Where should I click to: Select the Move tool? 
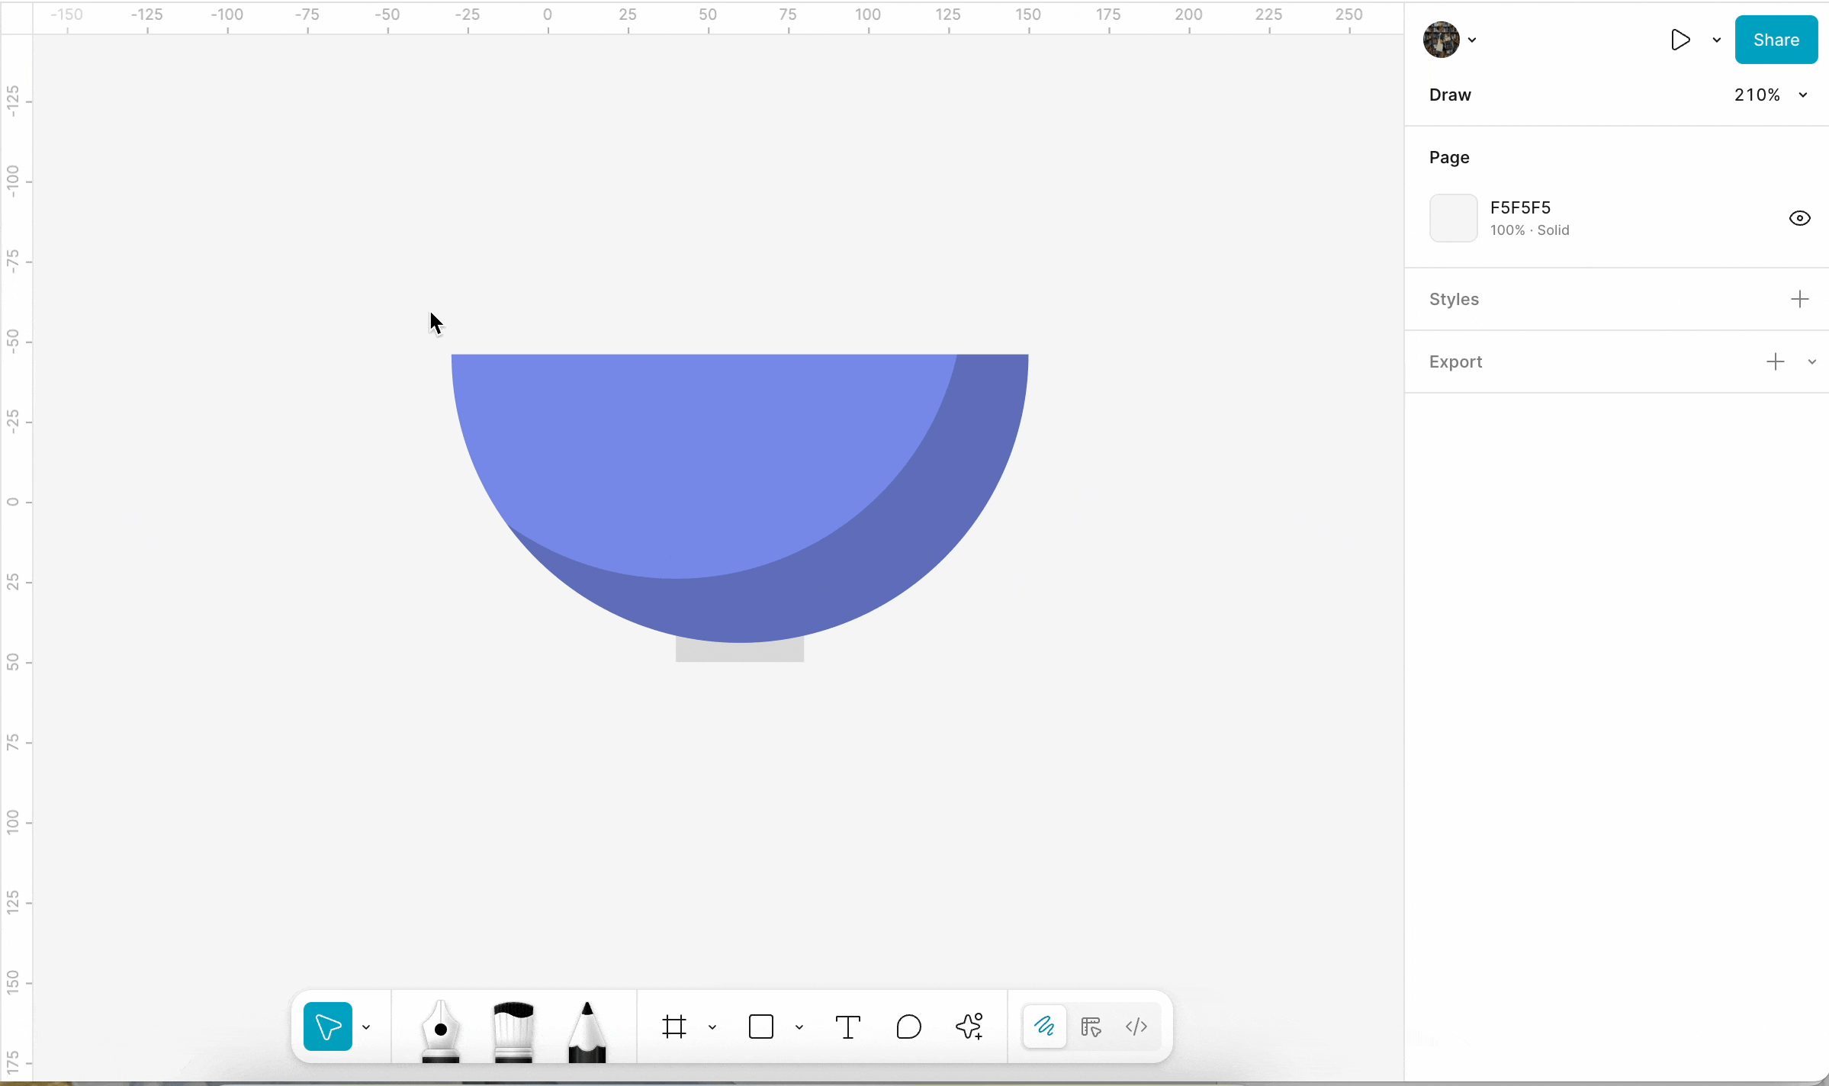click(328, 1027)
